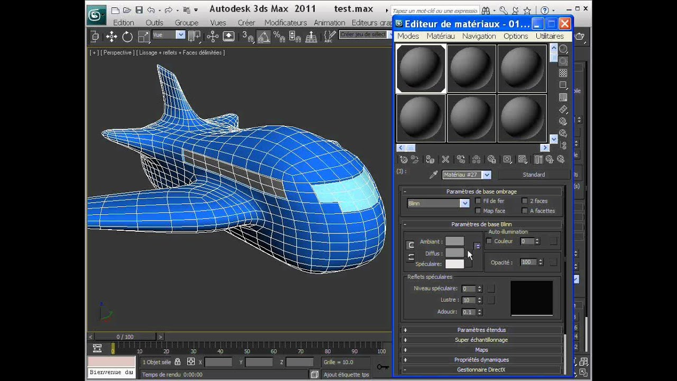Enable the A facettes checkbox
Viewport: 677px width, 381px height.
(525, 211)
